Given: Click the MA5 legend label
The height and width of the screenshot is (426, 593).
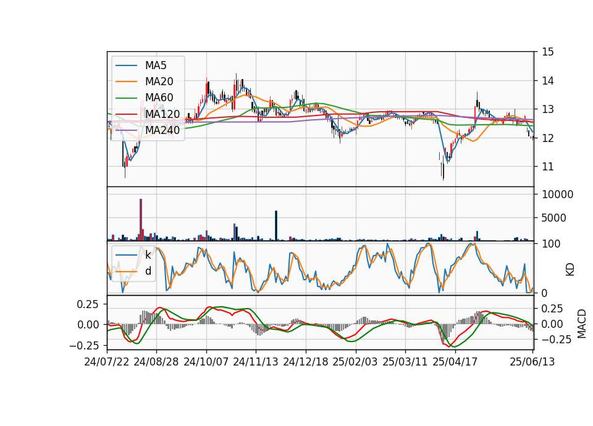Looking at the screenshot, I should [156, 65].
